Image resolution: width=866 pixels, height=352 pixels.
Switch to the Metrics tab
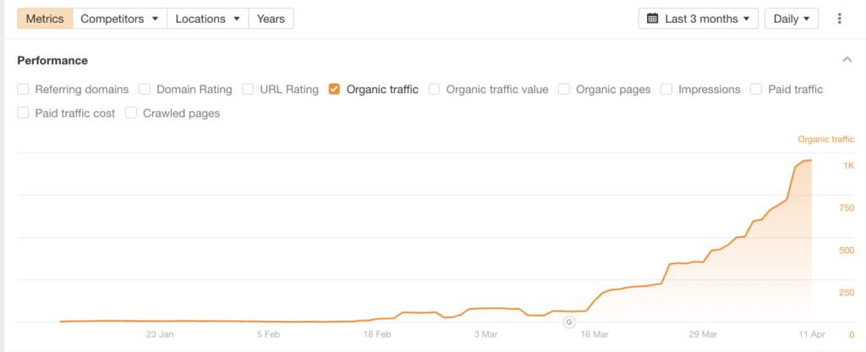(45, 19)
